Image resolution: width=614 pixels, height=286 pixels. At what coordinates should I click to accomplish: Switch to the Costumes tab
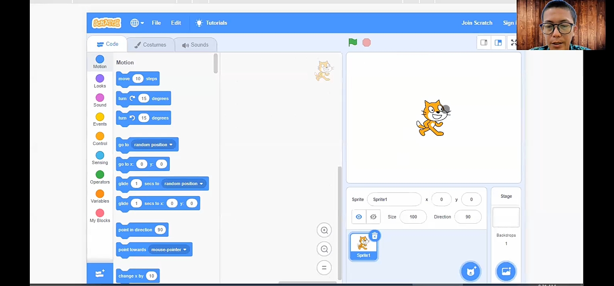(150, 44)
